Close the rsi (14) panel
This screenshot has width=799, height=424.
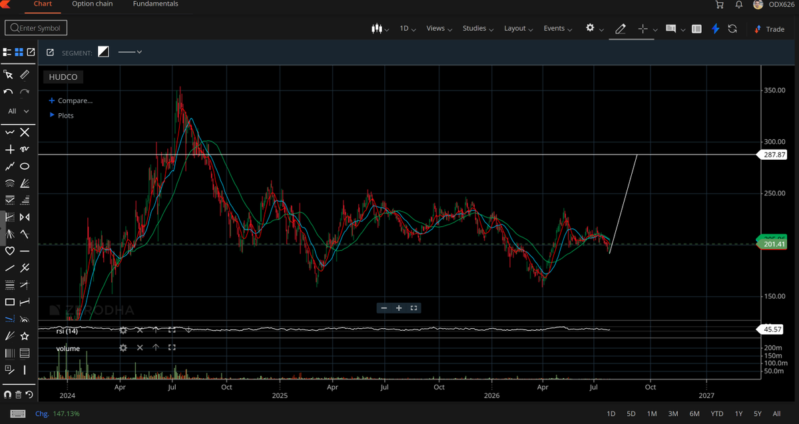(x=140, y=329)
